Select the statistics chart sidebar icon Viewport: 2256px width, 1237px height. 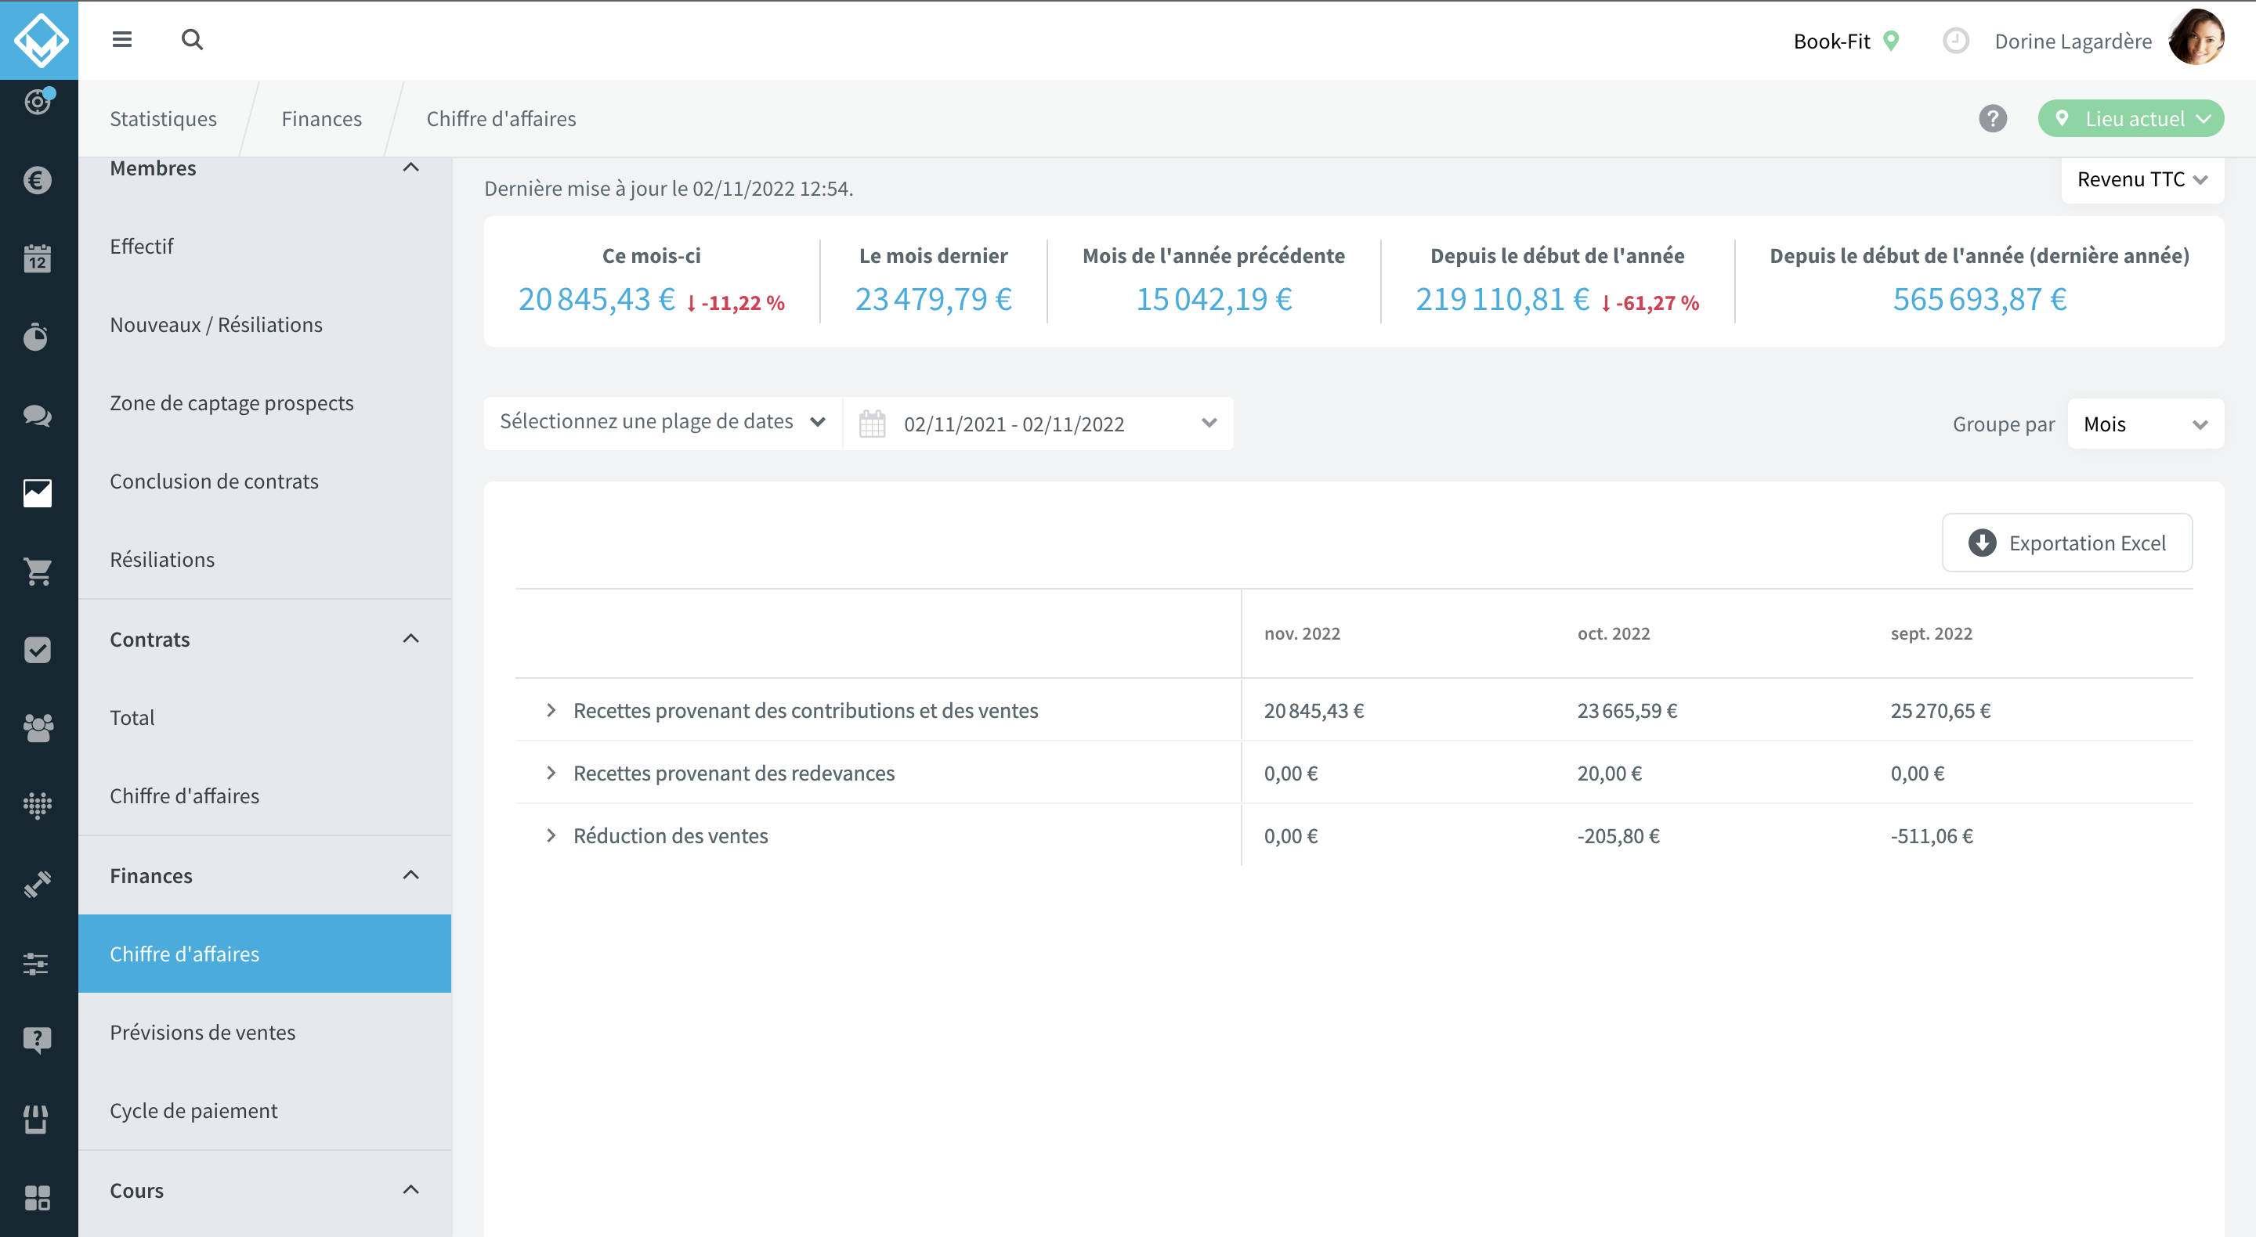point(38,494)
